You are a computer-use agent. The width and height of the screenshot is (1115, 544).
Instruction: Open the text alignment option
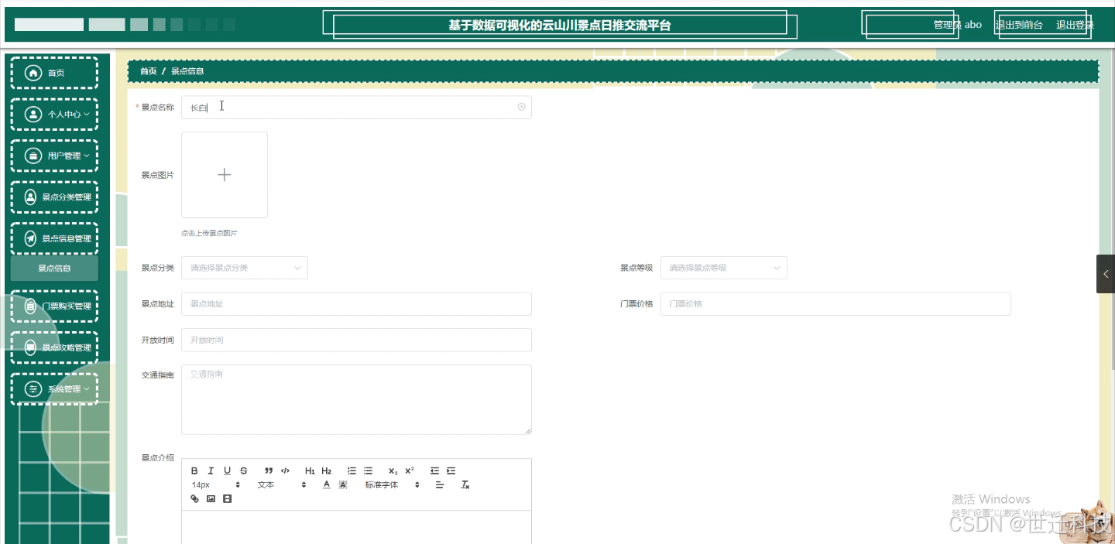440,484
